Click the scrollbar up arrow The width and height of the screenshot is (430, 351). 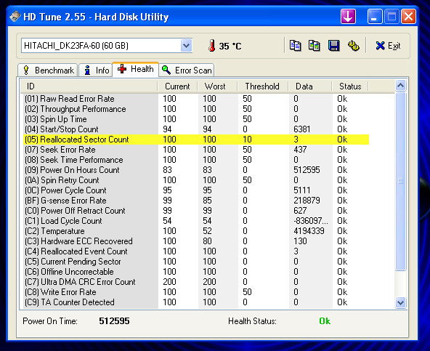400,86
